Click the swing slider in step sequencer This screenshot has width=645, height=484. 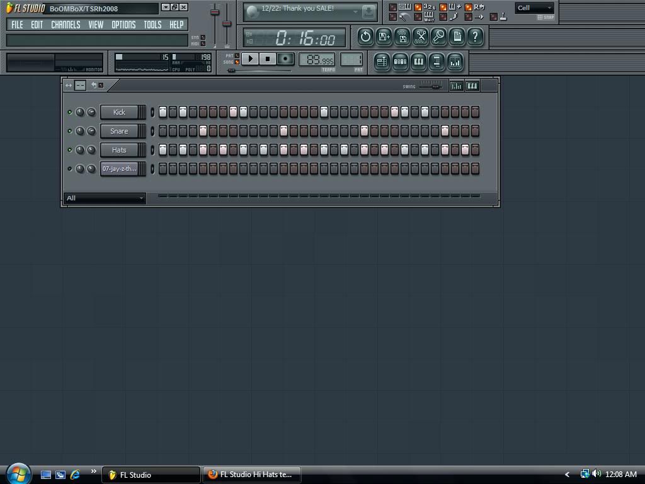point(431,86)
